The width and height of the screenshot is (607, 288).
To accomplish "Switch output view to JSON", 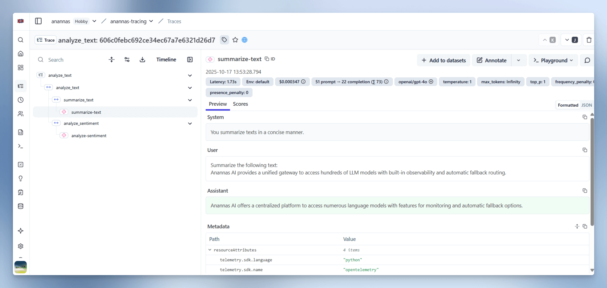I will [586, 105].
